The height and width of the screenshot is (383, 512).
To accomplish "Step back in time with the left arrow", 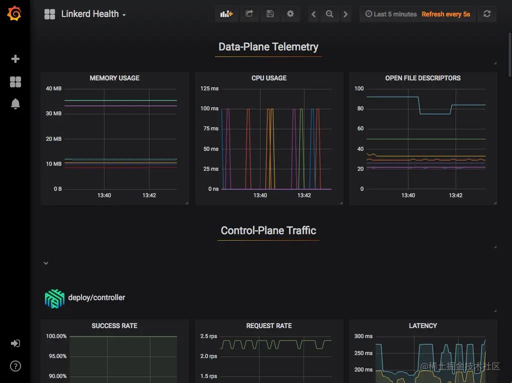I will (313, 14).
